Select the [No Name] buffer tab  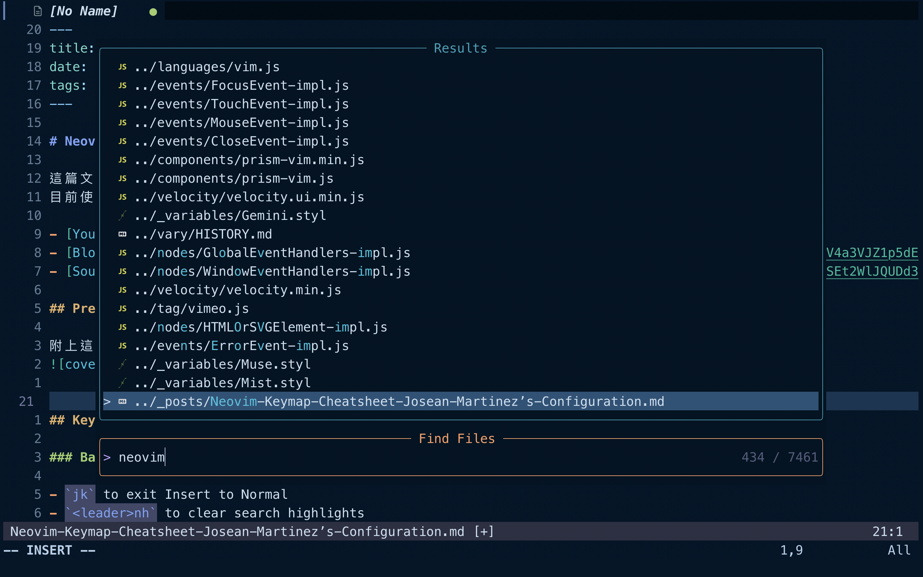click(x=84, y=11)
